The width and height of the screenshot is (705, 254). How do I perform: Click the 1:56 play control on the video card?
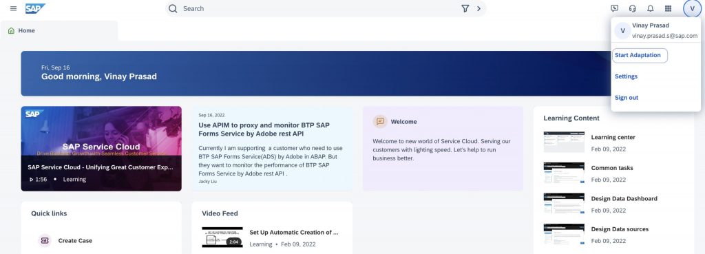click(x=39, y=180)
